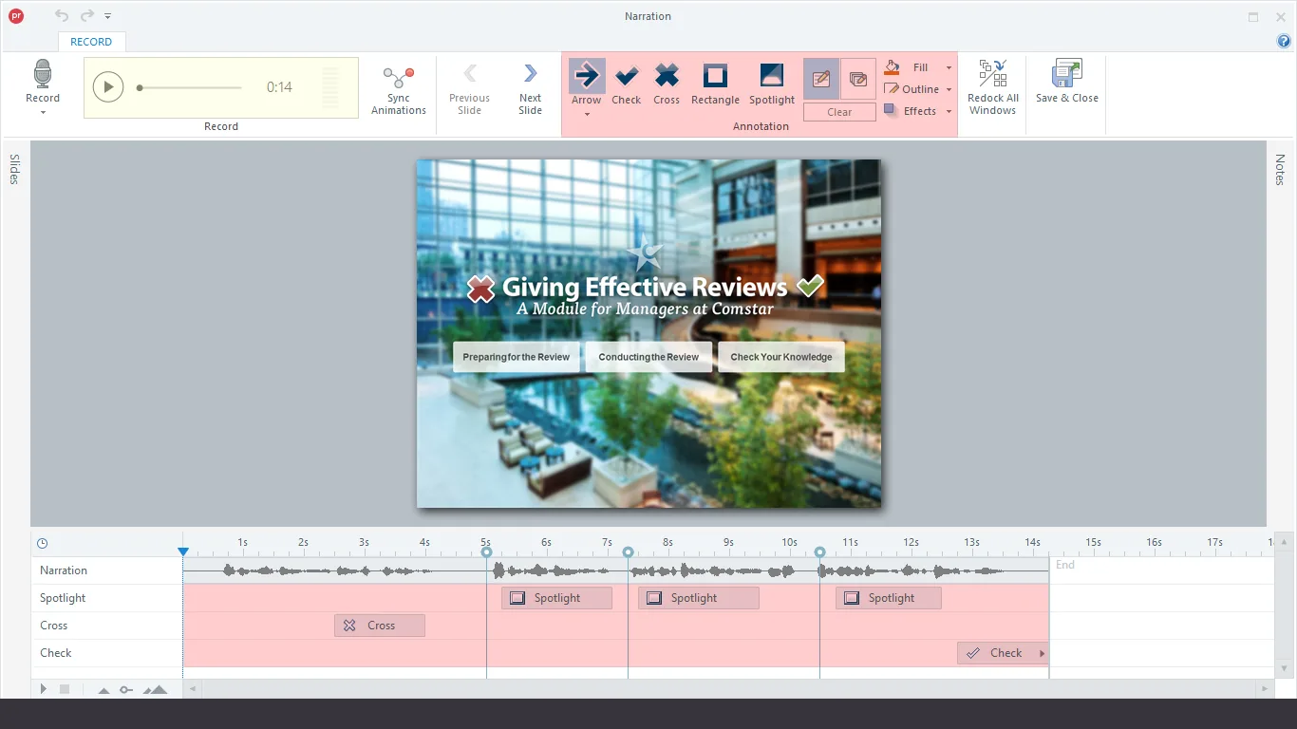
Task: Click the redo arrow in title bar
Action: pyautogui.click(x=86, y=16)
